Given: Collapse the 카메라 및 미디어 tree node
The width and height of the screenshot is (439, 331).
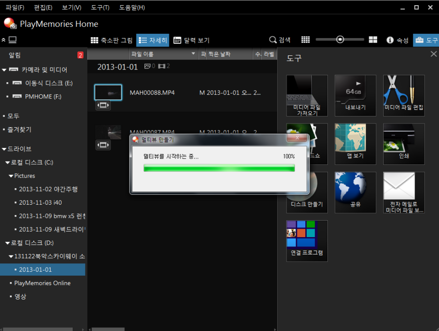Looking at the screenshot, I should [x=4, y=70].
